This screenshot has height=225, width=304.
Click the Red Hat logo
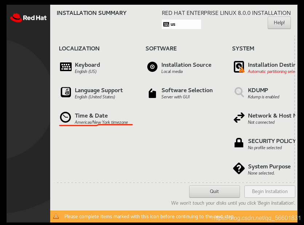28,18
